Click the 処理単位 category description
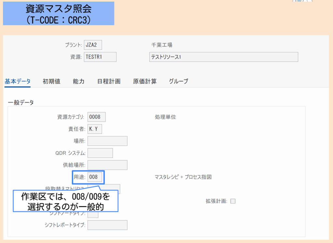333x243 pixels. coord(166,117)
